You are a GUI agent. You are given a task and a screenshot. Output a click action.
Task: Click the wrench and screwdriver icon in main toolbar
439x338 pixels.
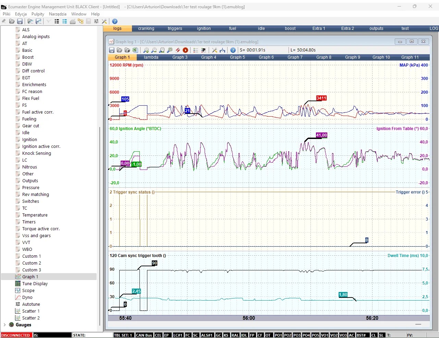click(104, 21)
